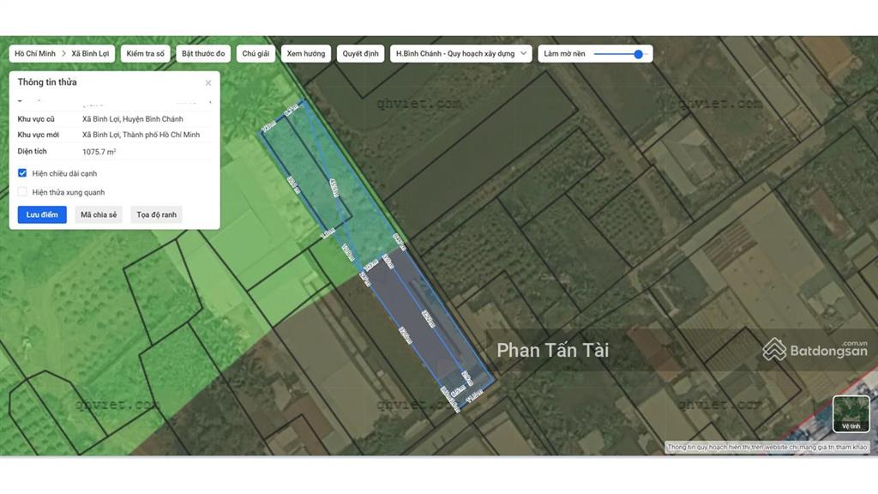Viewport: 878px width, 494px height.
Task: Enable Hiện thửa xung quanh checkbox
Action: tap(23, 192)
